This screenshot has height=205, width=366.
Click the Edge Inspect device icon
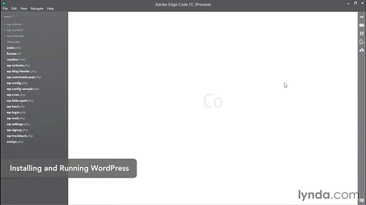pos(362,42)
